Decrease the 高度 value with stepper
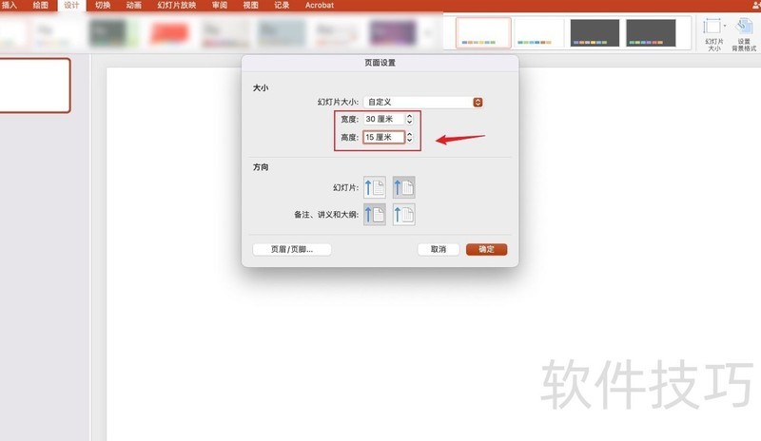Viewport: 761px width, 441px height. click(410, 141)
